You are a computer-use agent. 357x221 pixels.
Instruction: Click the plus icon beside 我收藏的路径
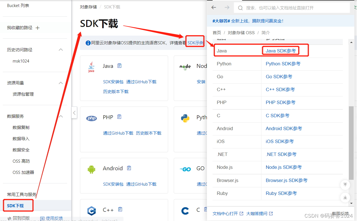(38, 28)
